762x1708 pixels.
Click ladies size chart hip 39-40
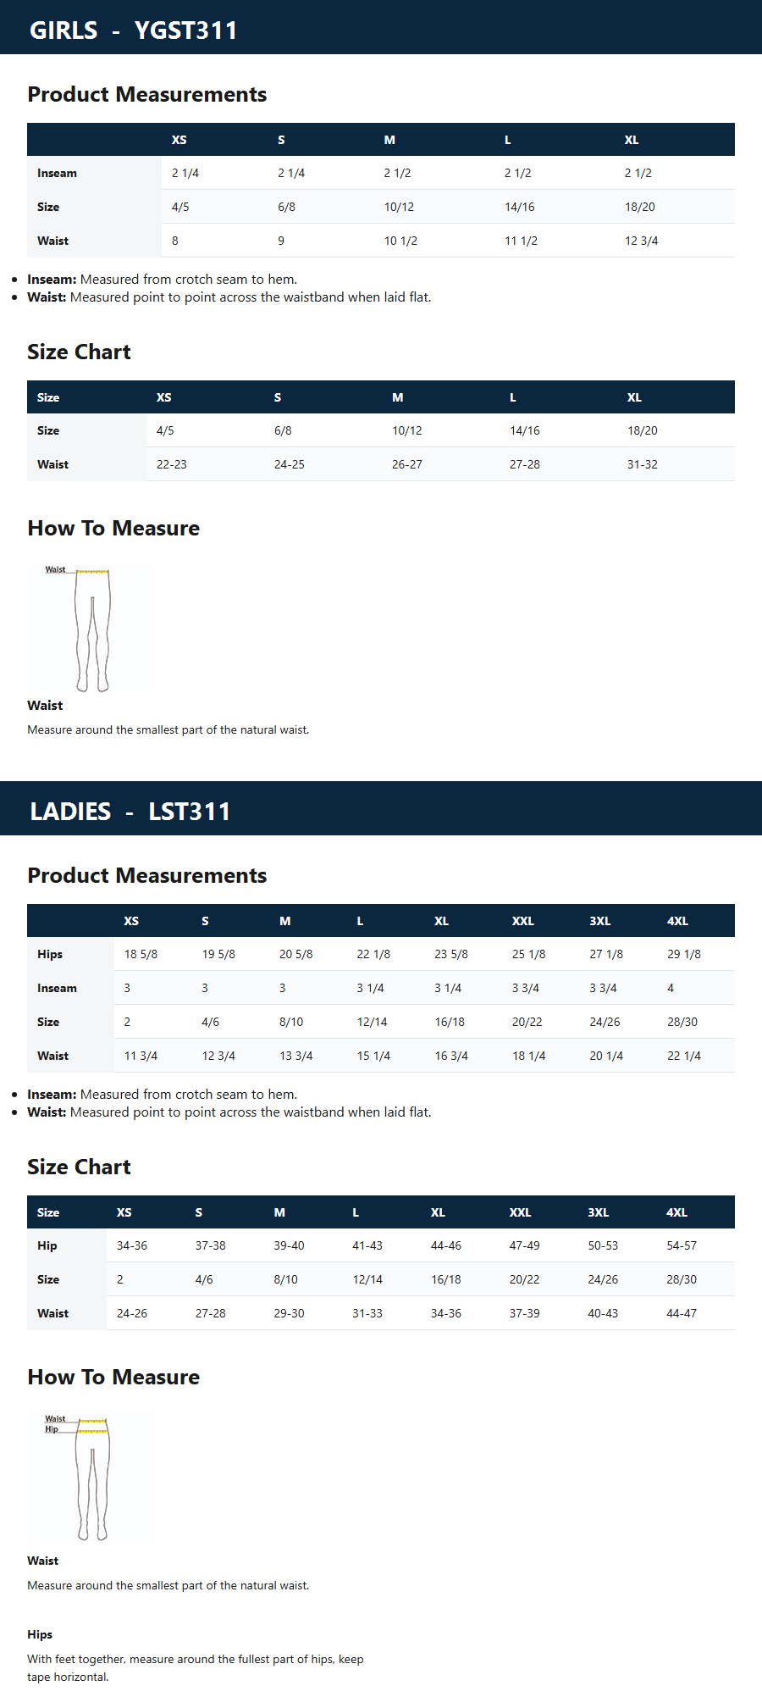(x=290, y=1245)
